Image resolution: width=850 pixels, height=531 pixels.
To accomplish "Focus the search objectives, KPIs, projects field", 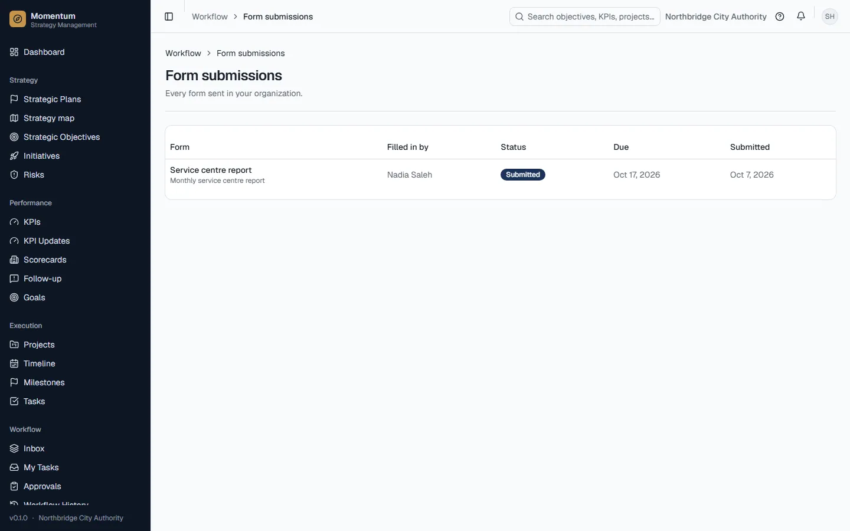I will [x=584, y=17].
